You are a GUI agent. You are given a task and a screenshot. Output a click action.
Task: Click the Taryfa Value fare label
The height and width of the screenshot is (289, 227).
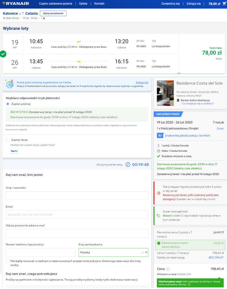point(215,48)
